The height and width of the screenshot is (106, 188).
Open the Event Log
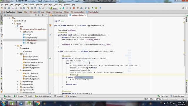tap(162, 96)
